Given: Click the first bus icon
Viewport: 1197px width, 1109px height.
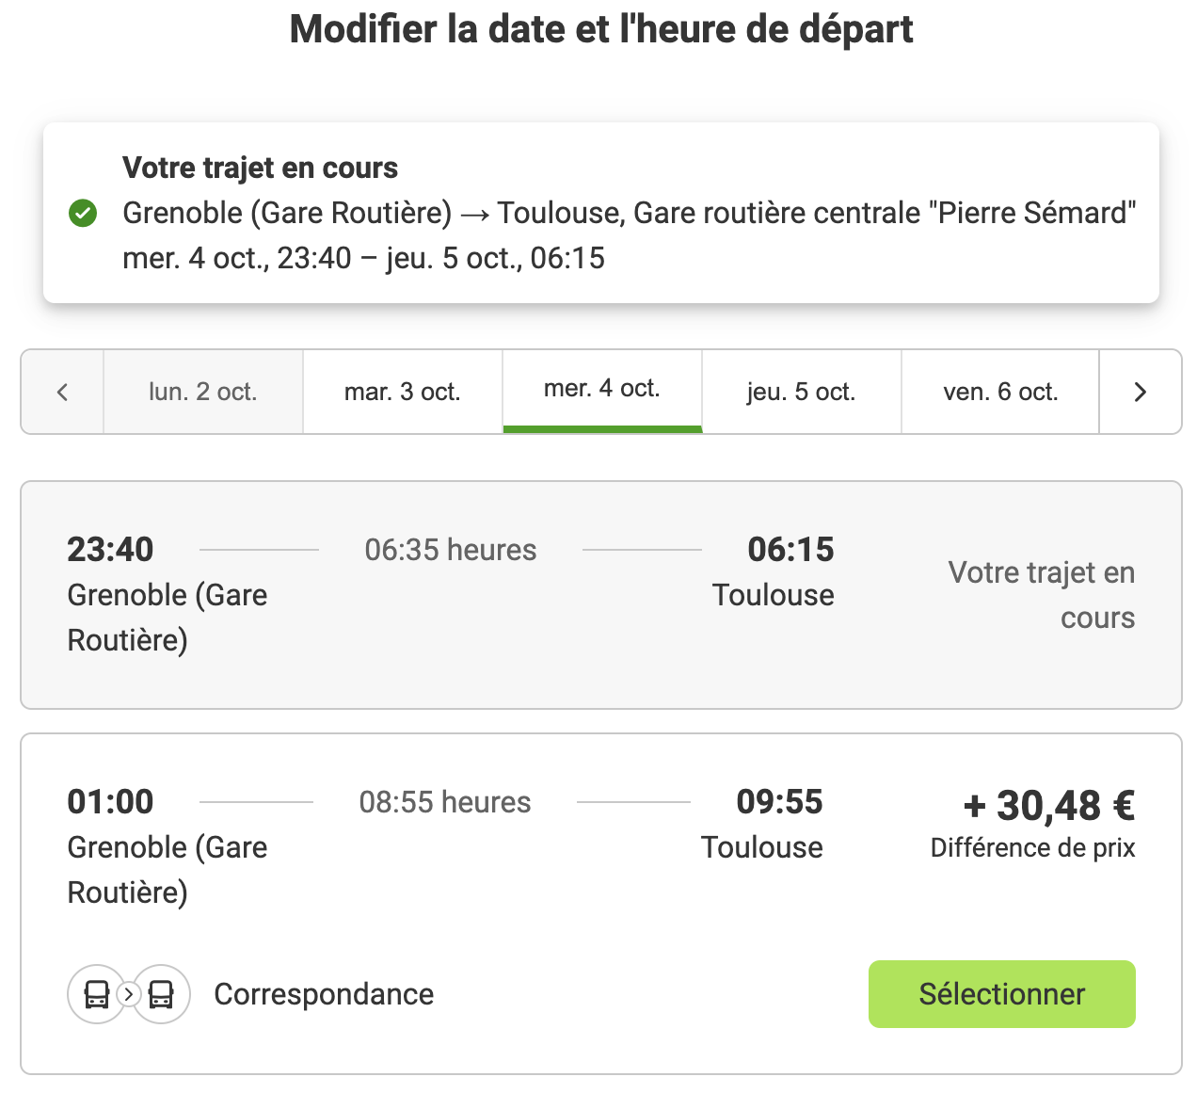Looking at the screenshot, I should pos(97,994).
